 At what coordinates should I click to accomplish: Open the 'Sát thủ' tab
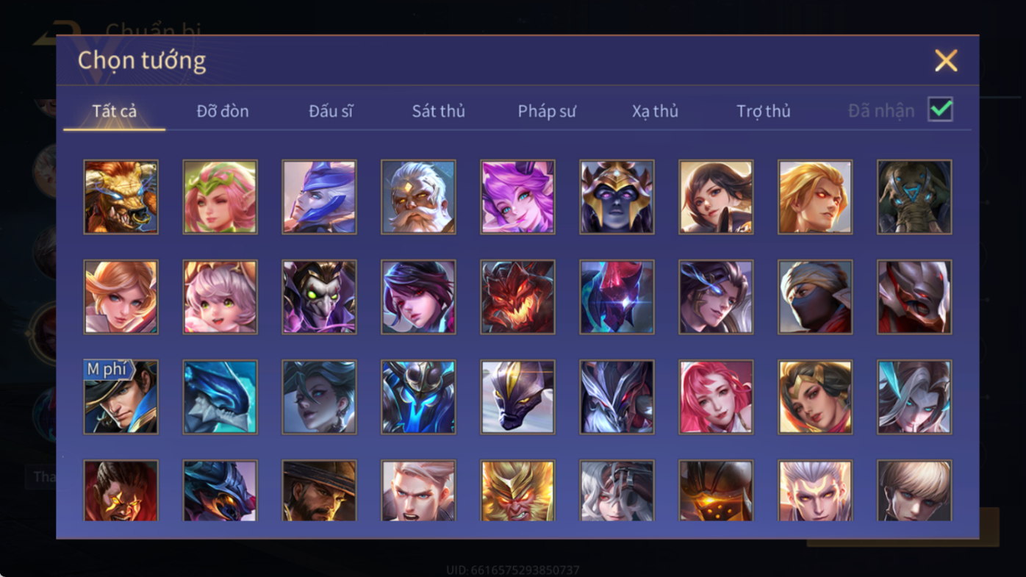(x=438, y=111)
